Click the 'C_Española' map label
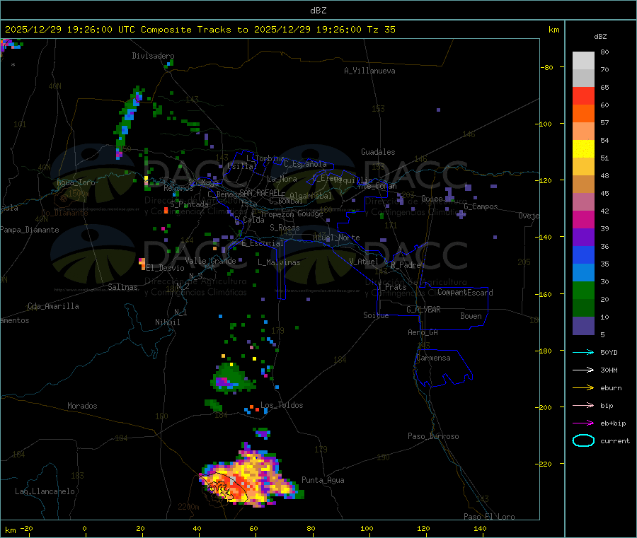637x538 pixels. (305, 164)
